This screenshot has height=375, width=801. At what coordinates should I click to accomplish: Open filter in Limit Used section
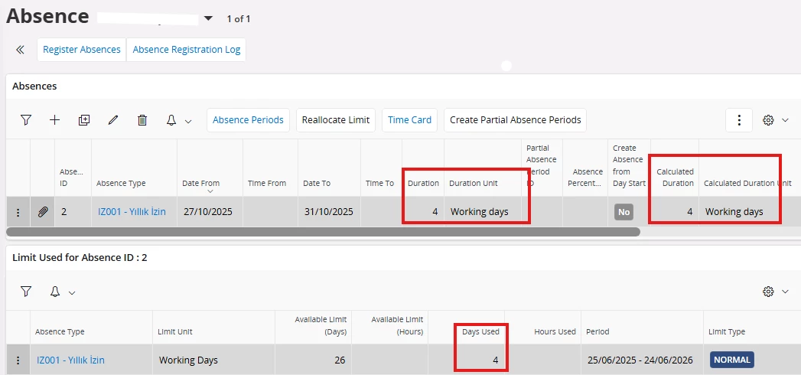(26, 292)
